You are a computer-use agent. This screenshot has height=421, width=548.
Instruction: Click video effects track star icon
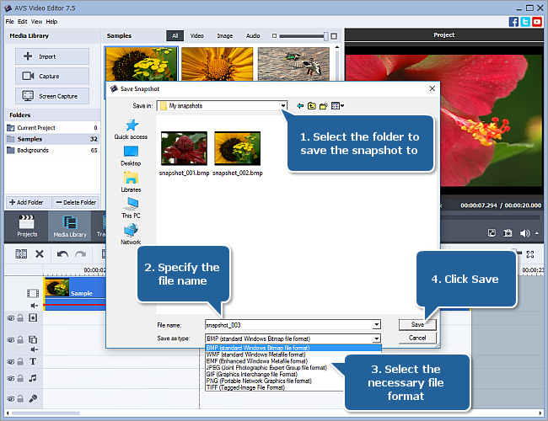[x=33, y=317]
